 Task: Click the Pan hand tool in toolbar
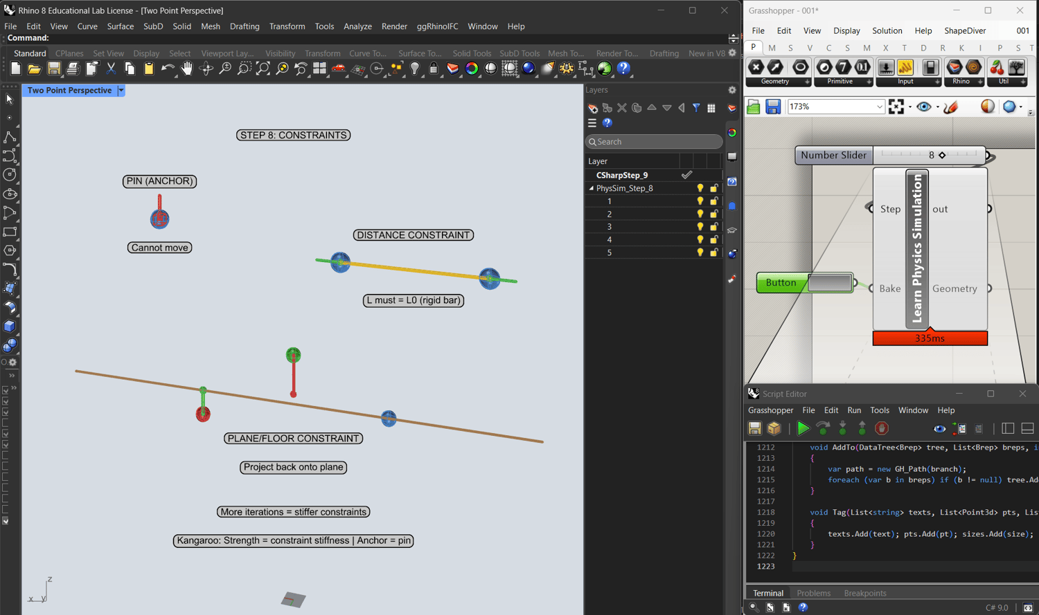(186, 68)
